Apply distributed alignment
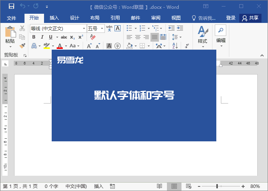The image size is (268, 191). click(x=163, y=37)
